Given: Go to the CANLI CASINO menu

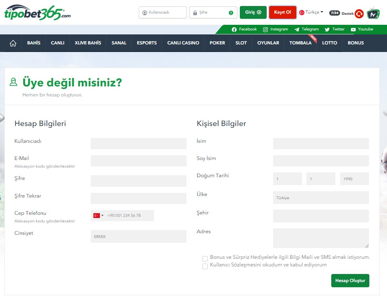Looking at the screenshot, I should pos(183,43).
